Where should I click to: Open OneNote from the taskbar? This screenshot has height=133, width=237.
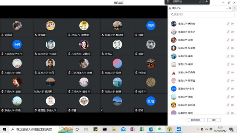133,129
